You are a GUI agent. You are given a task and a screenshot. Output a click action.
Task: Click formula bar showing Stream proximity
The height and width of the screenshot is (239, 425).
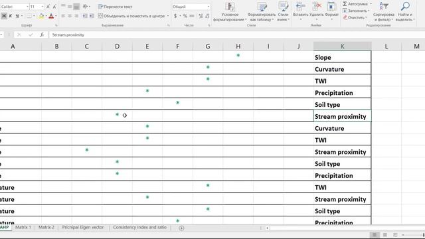click(237, 35)
